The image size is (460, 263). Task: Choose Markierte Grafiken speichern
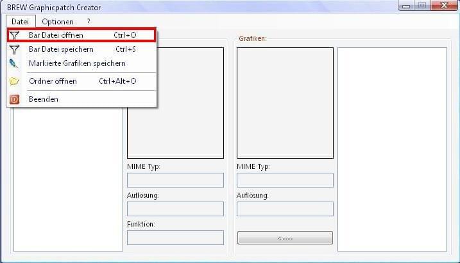coord(81,63)
